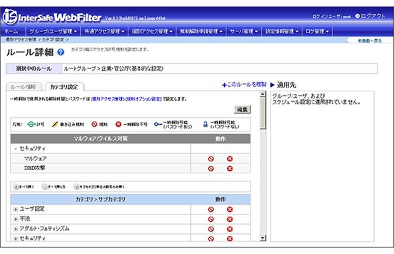Click the 規制 prohibition legend icon
The image size is (394, 254).
pyautogui.click(x=94, y=124)
